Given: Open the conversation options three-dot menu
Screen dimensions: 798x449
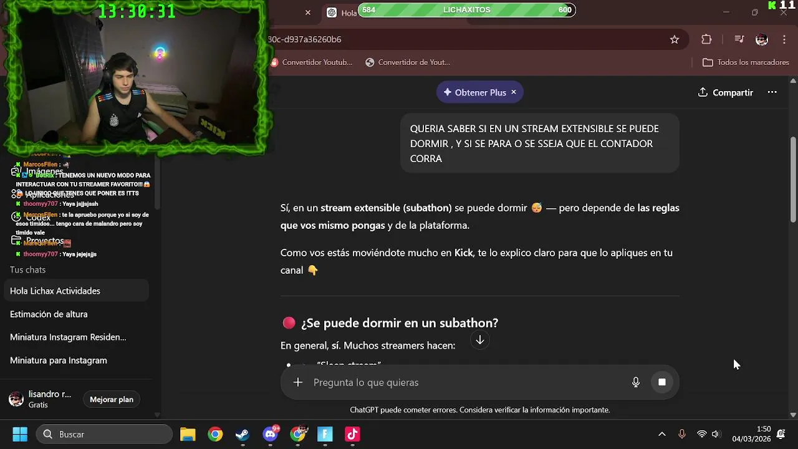Looking at the screenshot, I should (x=772, y=92).
